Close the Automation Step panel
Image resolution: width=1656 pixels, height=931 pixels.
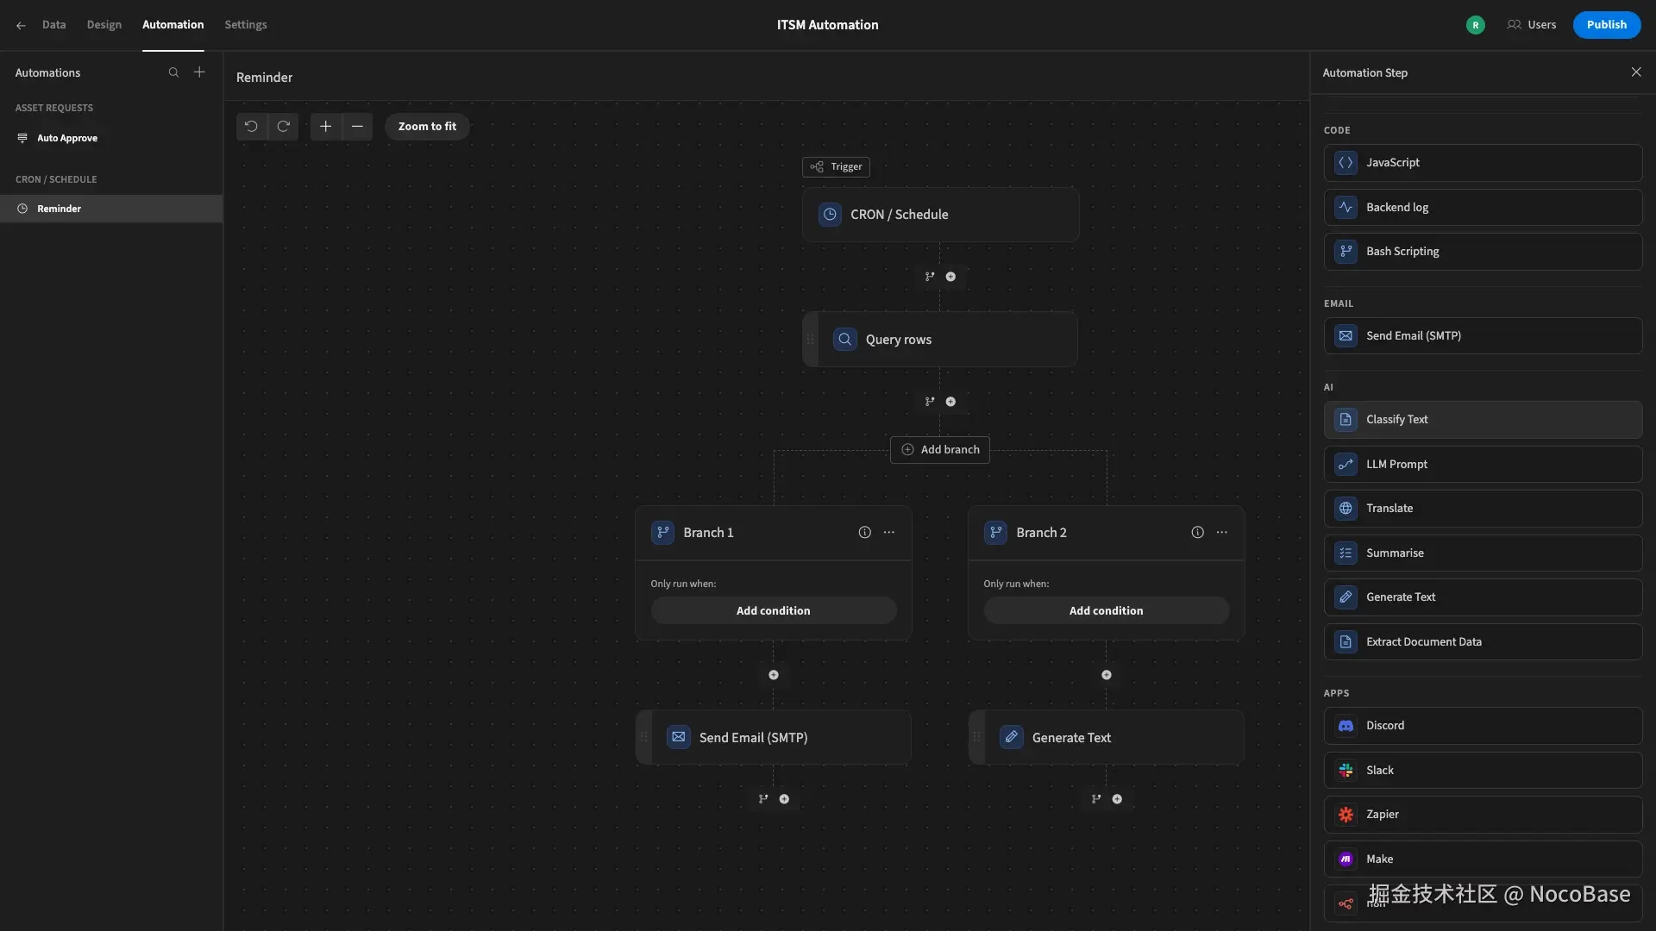click(1636, 72)
